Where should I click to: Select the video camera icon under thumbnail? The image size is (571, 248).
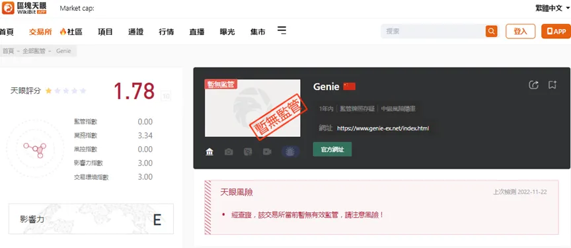267,152
